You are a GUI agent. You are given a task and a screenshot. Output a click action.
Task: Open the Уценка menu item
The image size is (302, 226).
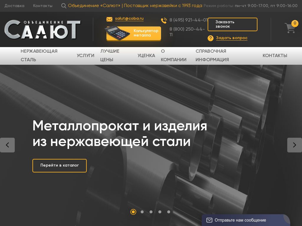[x=146, y=56]
